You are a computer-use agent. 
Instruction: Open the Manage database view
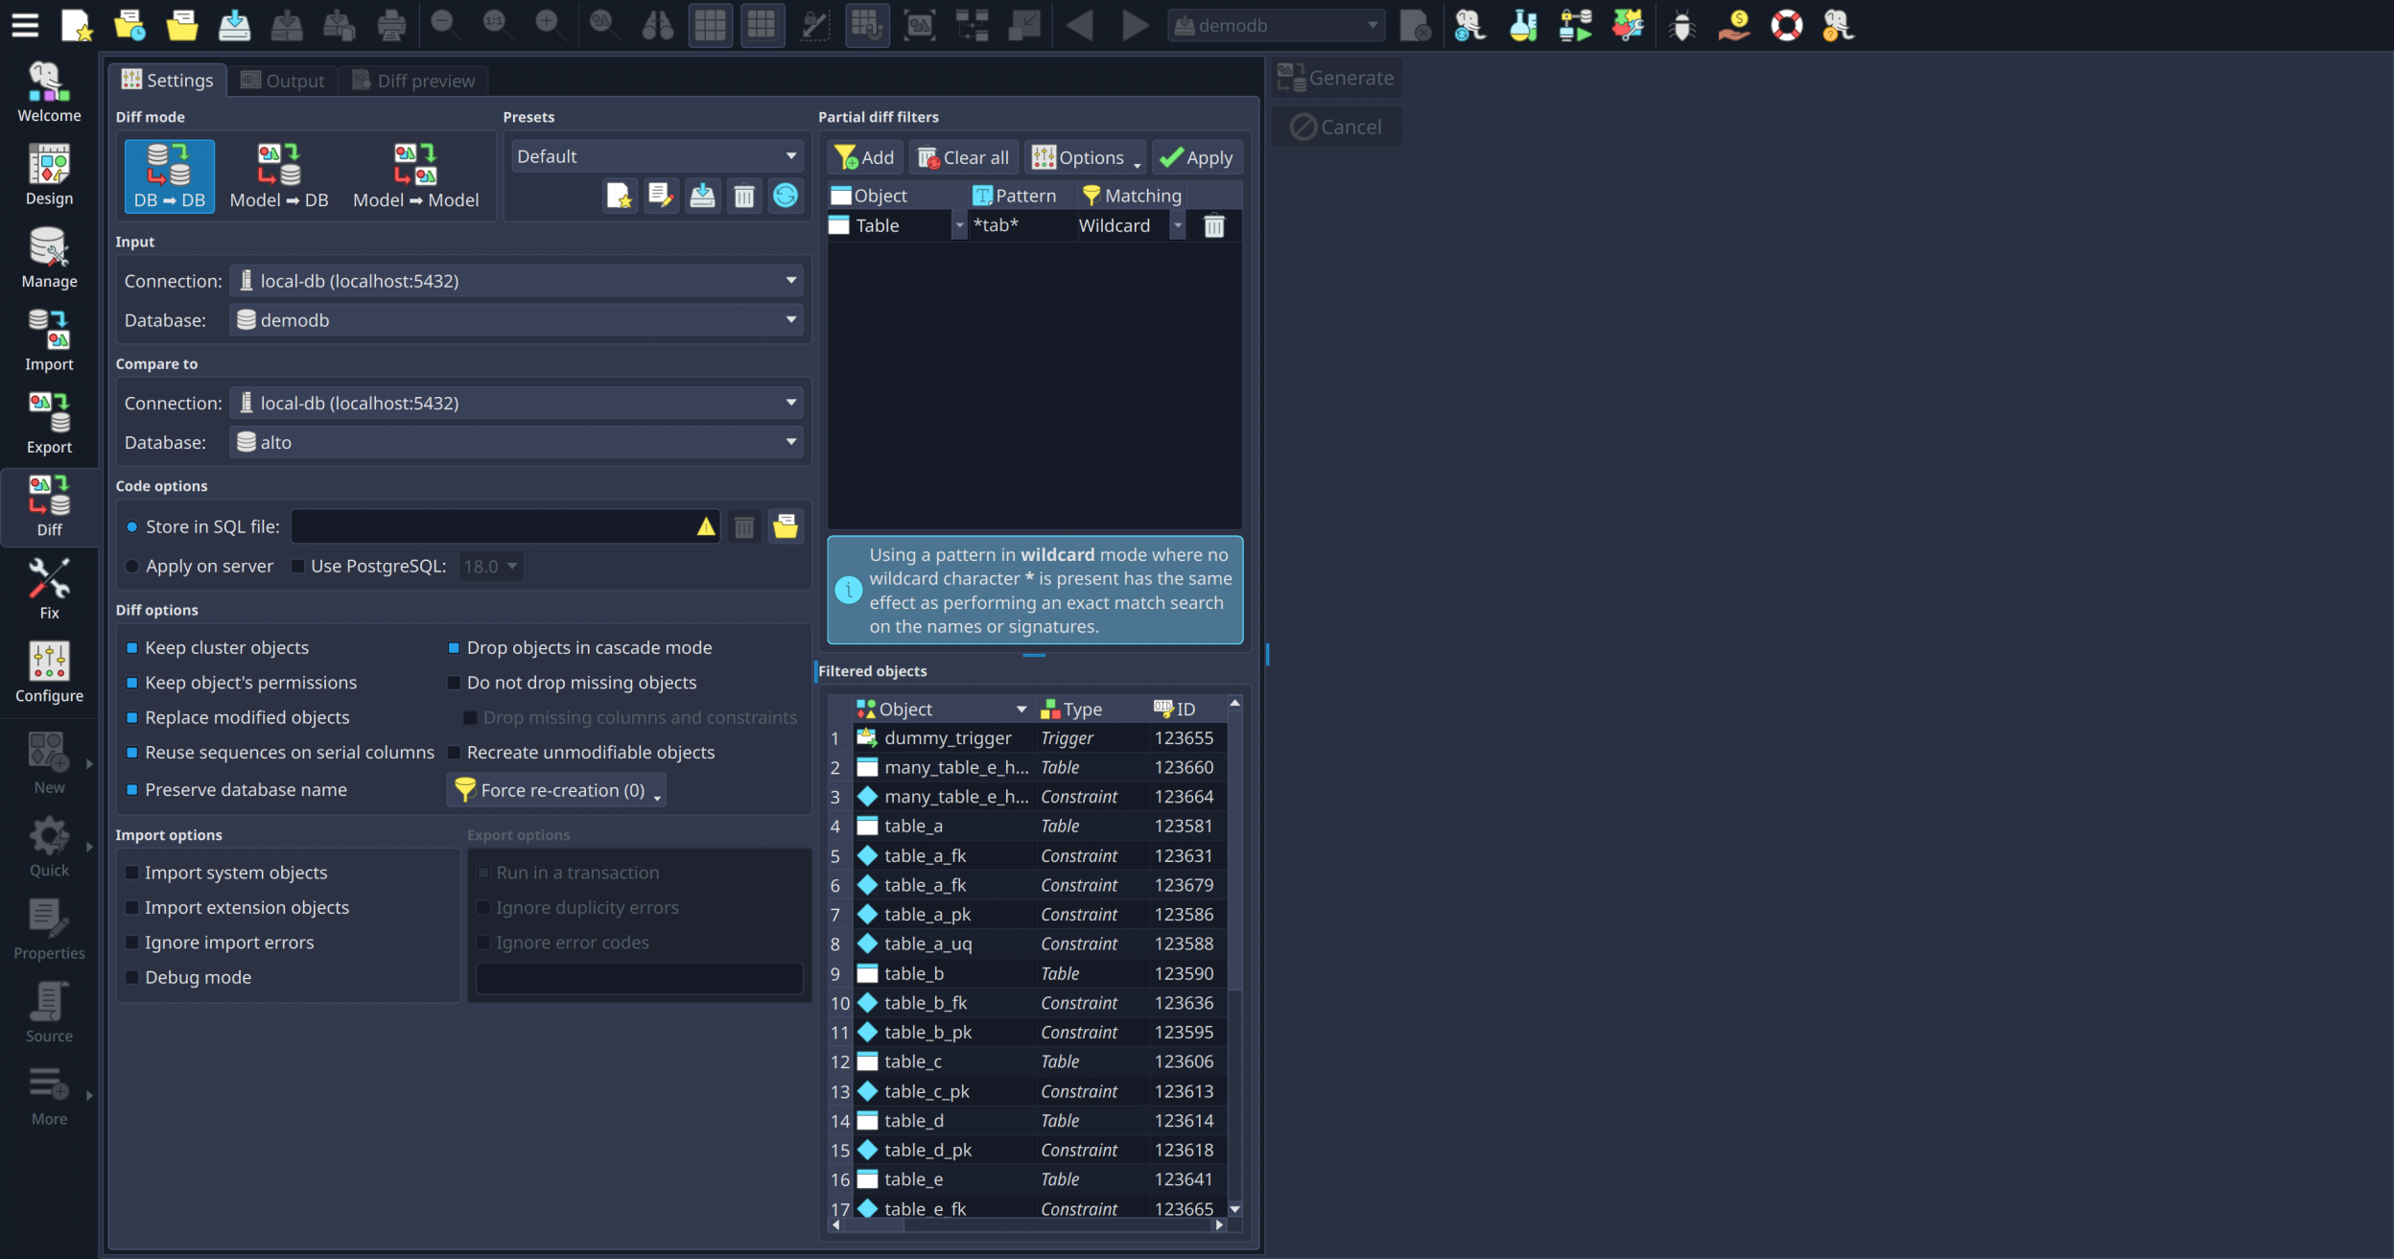point(49,257)
